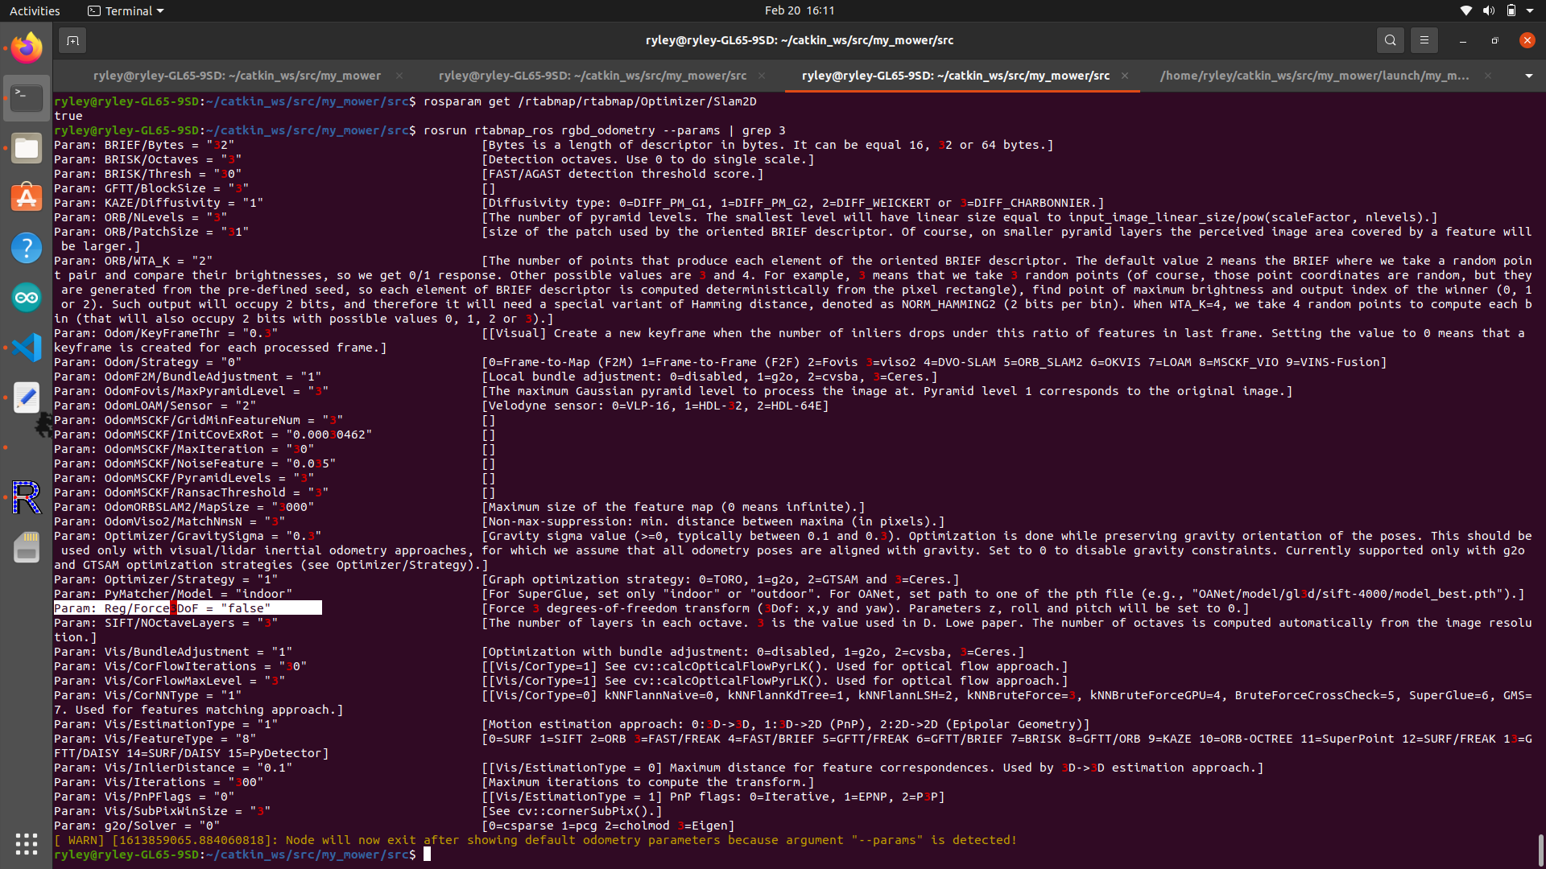Image resolution: width=1546 pixels, height=869 pixels.
Task: Open system status menu arrow
Action: tap(1530, 10)
